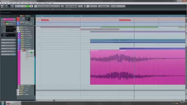Expand the Inserts section in Inspector
The image size is (187, 105).
(x=8, y=40)
